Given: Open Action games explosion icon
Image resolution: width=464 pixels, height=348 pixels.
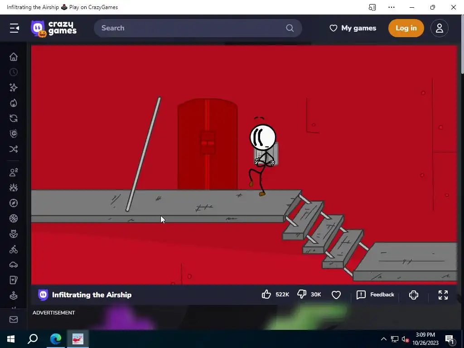Looking at the screenshot, I should point(14,188).
